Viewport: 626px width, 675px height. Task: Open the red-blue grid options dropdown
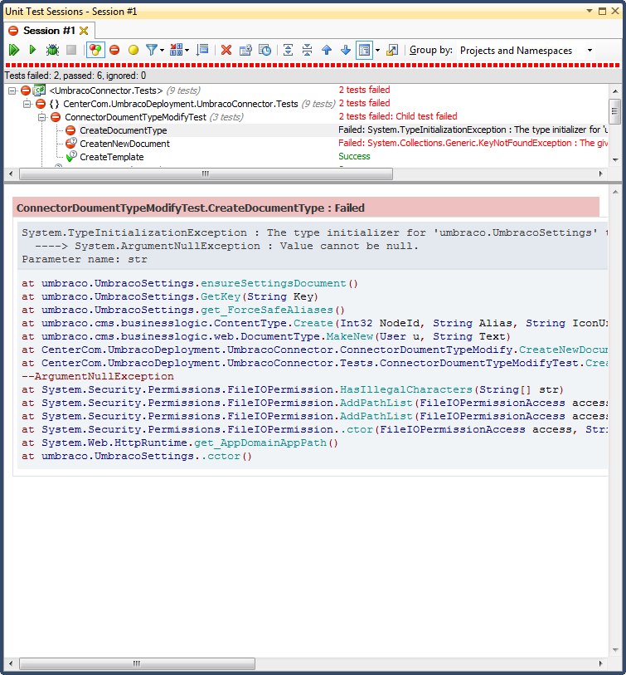(x=179, y=50)
